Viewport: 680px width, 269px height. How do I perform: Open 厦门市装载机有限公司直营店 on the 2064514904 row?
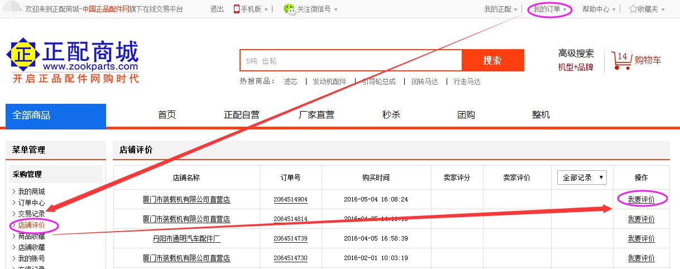[x=186, y=199]
